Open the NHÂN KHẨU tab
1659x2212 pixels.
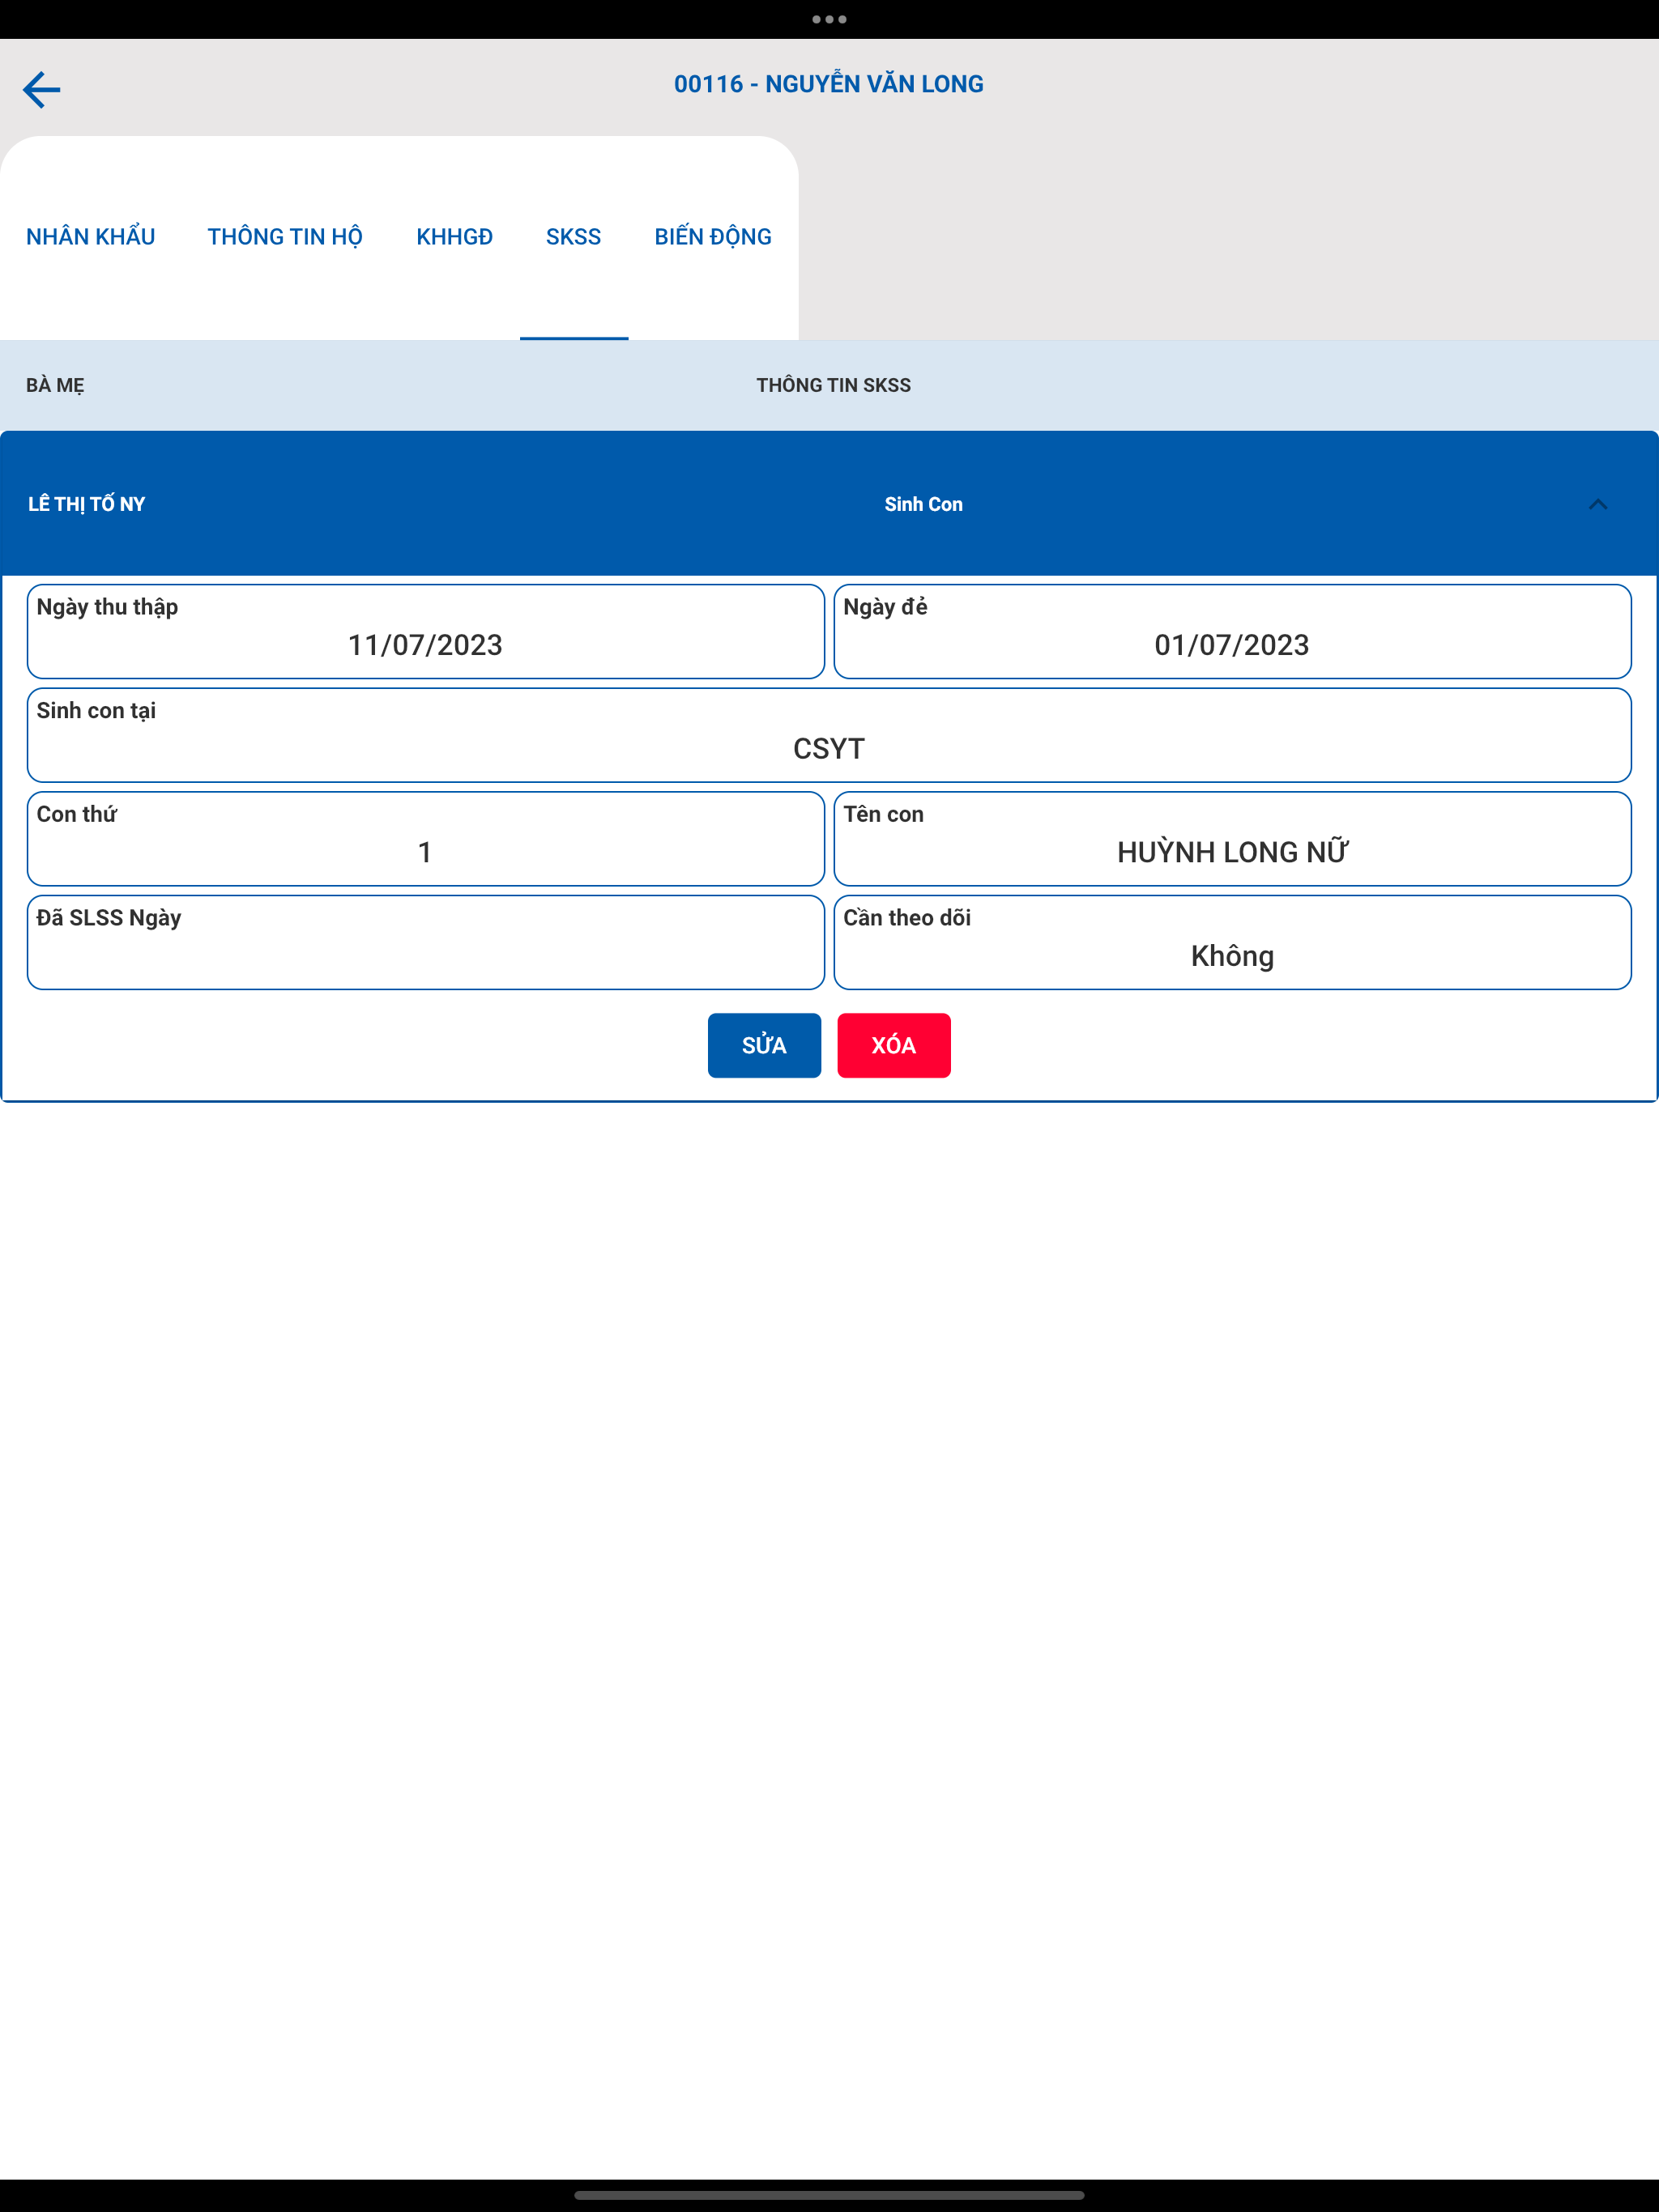[90, 237]
